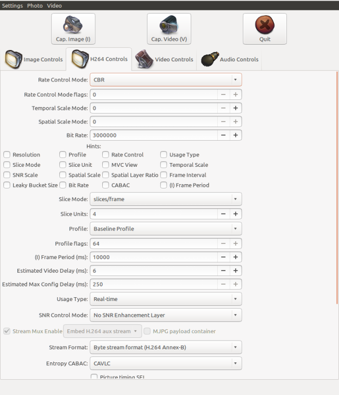Check the Frame Interval hint
The height and width of the screenshot is (395, 339).
164,175
